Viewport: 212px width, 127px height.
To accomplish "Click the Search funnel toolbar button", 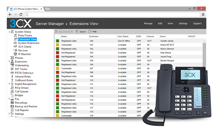I will 81,32.
